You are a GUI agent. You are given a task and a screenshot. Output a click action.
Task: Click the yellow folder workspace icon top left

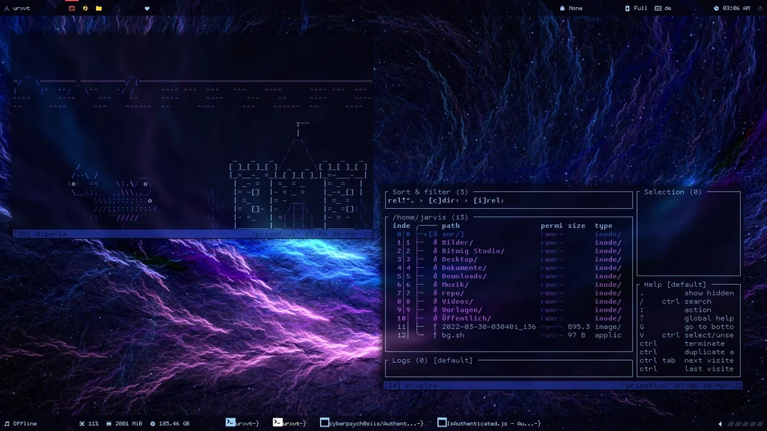(x=99, y=8)
